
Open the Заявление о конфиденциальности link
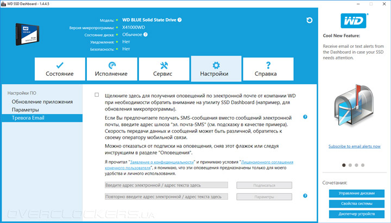coord(162,162)
